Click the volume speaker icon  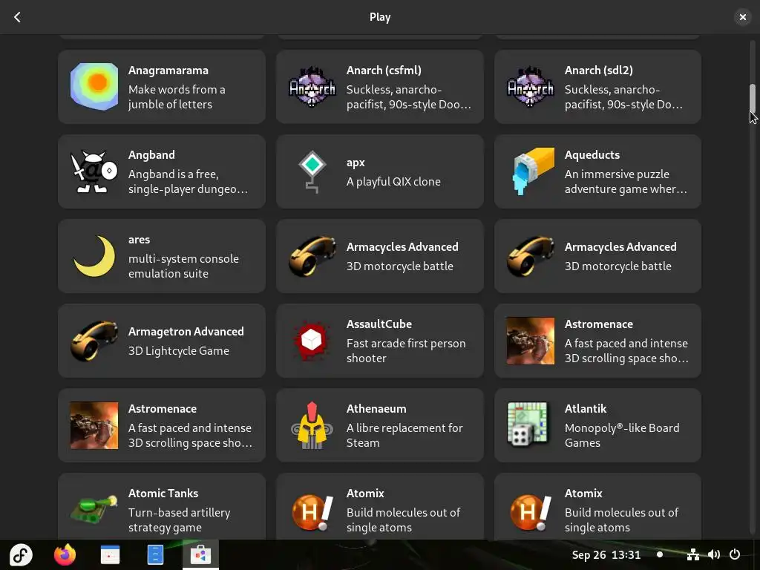713,554
